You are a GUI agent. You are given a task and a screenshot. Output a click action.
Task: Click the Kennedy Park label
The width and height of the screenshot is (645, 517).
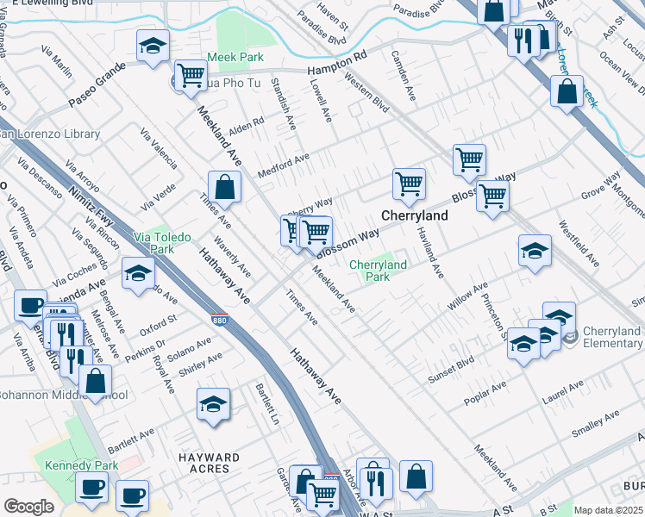[81, 465]
